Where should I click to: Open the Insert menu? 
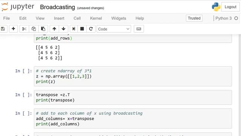pyautogui.click(x=59, y=18)
